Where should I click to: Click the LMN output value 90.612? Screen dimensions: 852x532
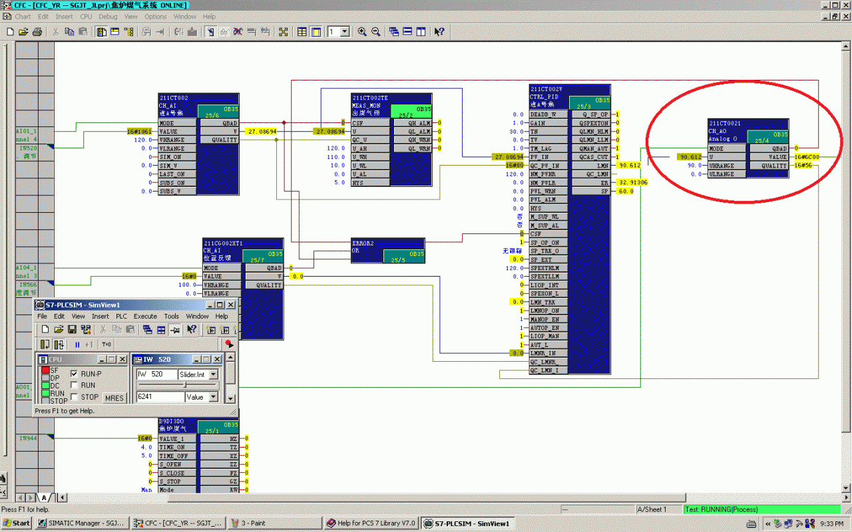[629, 165]
